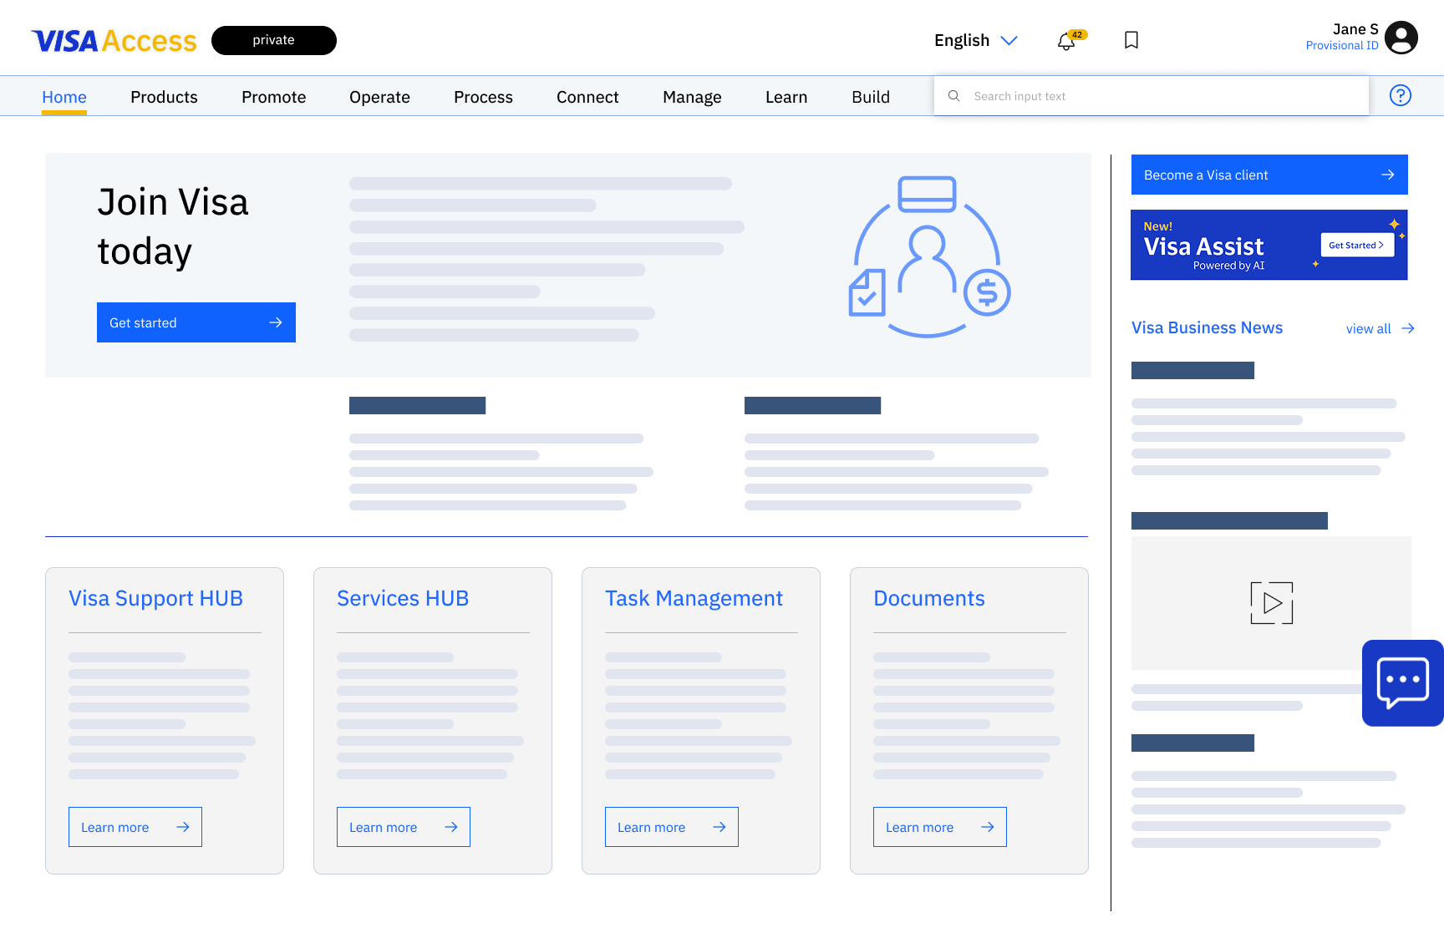The height and width of the screenshot is (933, 1444).
Task: Open the Operate menu
Action: pyautogui.click(x=379, y=97)
